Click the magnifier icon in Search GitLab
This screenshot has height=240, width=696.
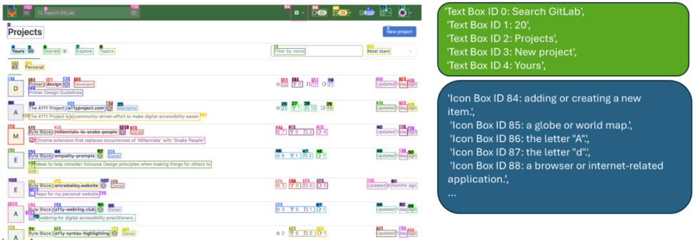click(41, 13)
